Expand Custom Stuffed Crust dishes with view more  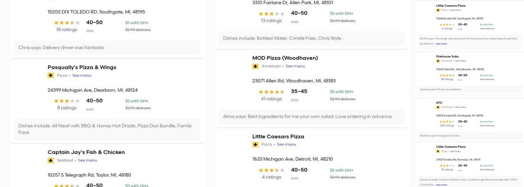(441, 185)
